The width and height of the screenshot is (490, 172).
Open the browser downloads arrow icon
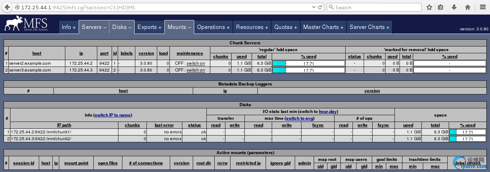454,7
